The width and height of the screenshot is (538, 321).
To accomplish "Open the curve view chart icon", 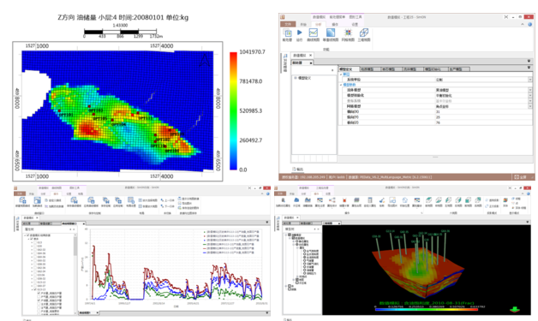I will [x=314, y=33].
